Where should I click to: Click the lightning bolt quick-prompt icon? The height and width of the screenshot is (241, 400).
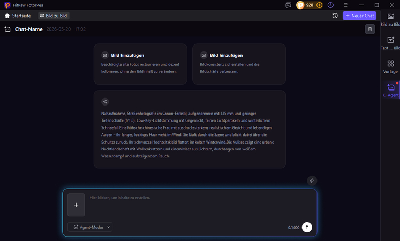click(x=312, y=180)
